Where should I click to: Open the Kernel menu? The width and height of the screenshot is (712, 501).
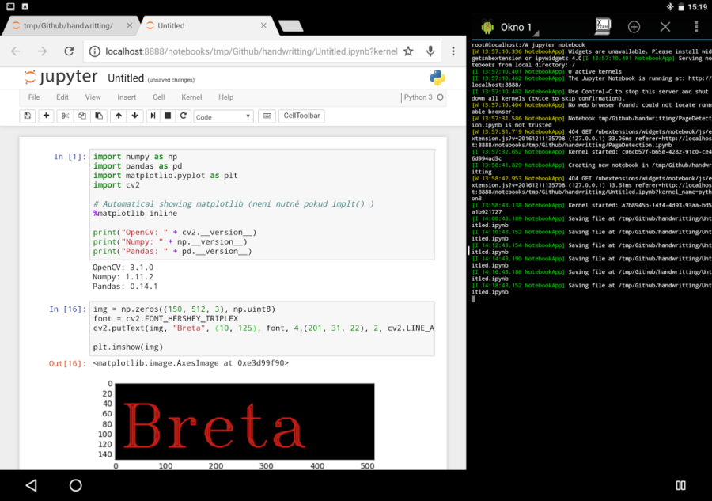tap(191, 97)
